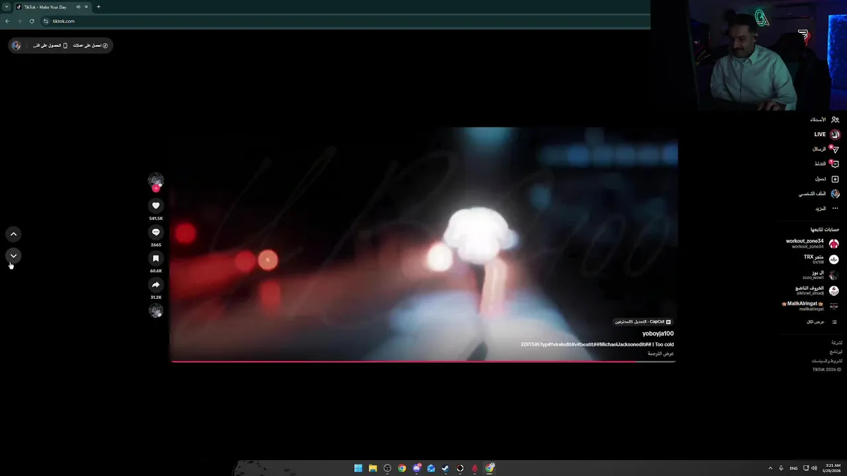Share the video with the arrow icon

pos(156,285)
